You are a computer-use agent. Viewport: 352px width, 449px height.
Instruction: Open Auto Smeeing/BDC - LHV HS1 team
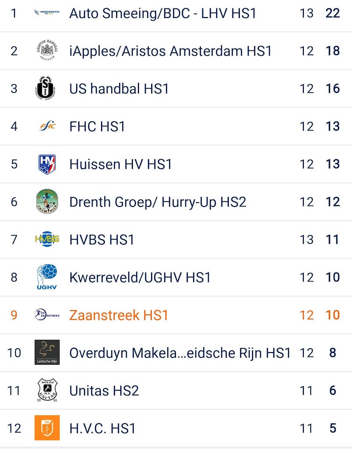[163, 13]
